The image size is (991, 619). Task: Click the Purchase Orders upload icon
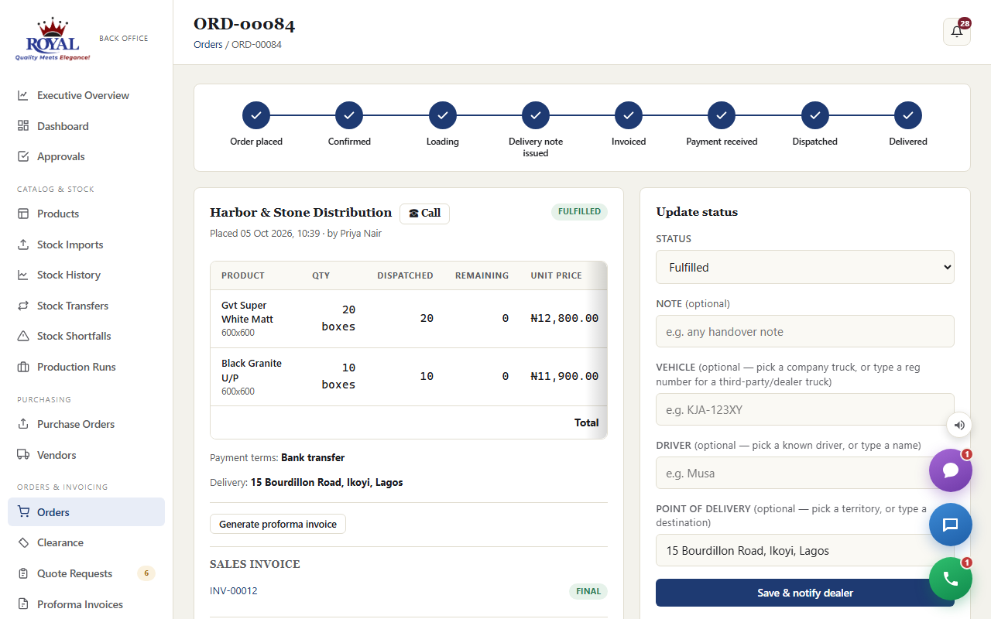[23, 424]
